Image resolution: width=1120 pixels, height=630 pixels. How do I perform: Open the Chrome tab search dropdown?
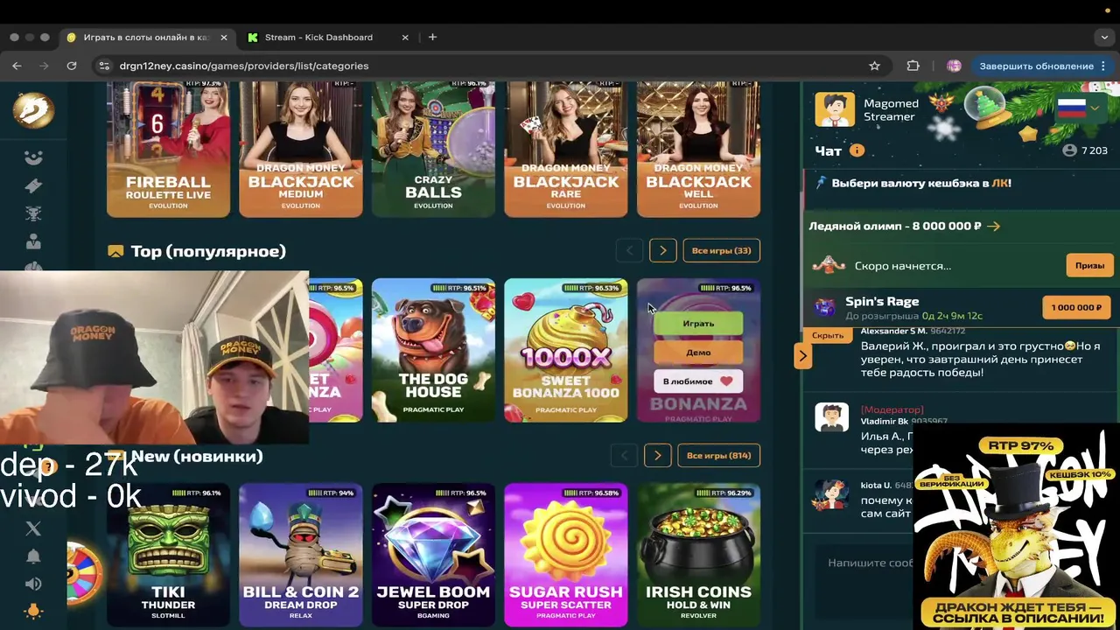pos(1104,38)
